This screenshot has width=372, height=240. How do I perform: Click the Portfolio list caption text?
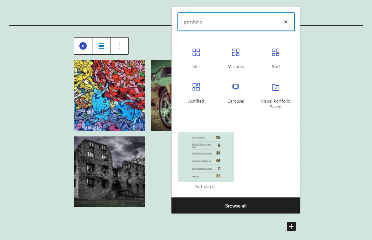pyautogui.click(x=206, y=187)
